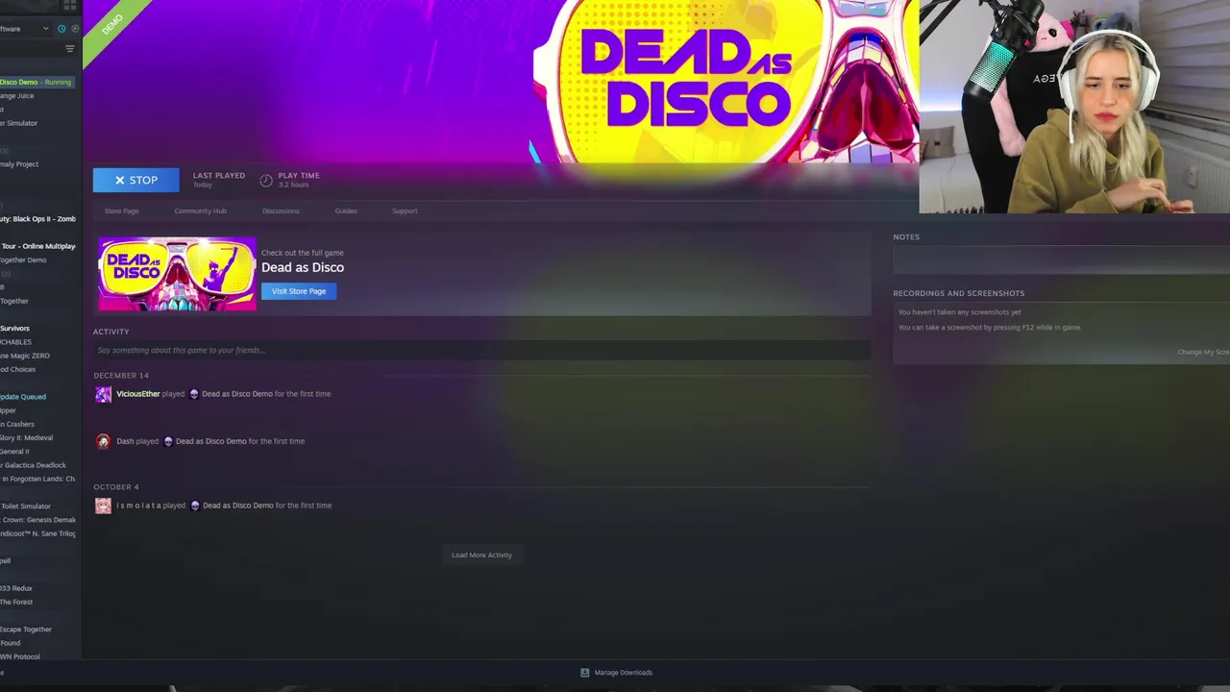Select the Juice game in library list
1230x692 pixels.
click(17, 96)
